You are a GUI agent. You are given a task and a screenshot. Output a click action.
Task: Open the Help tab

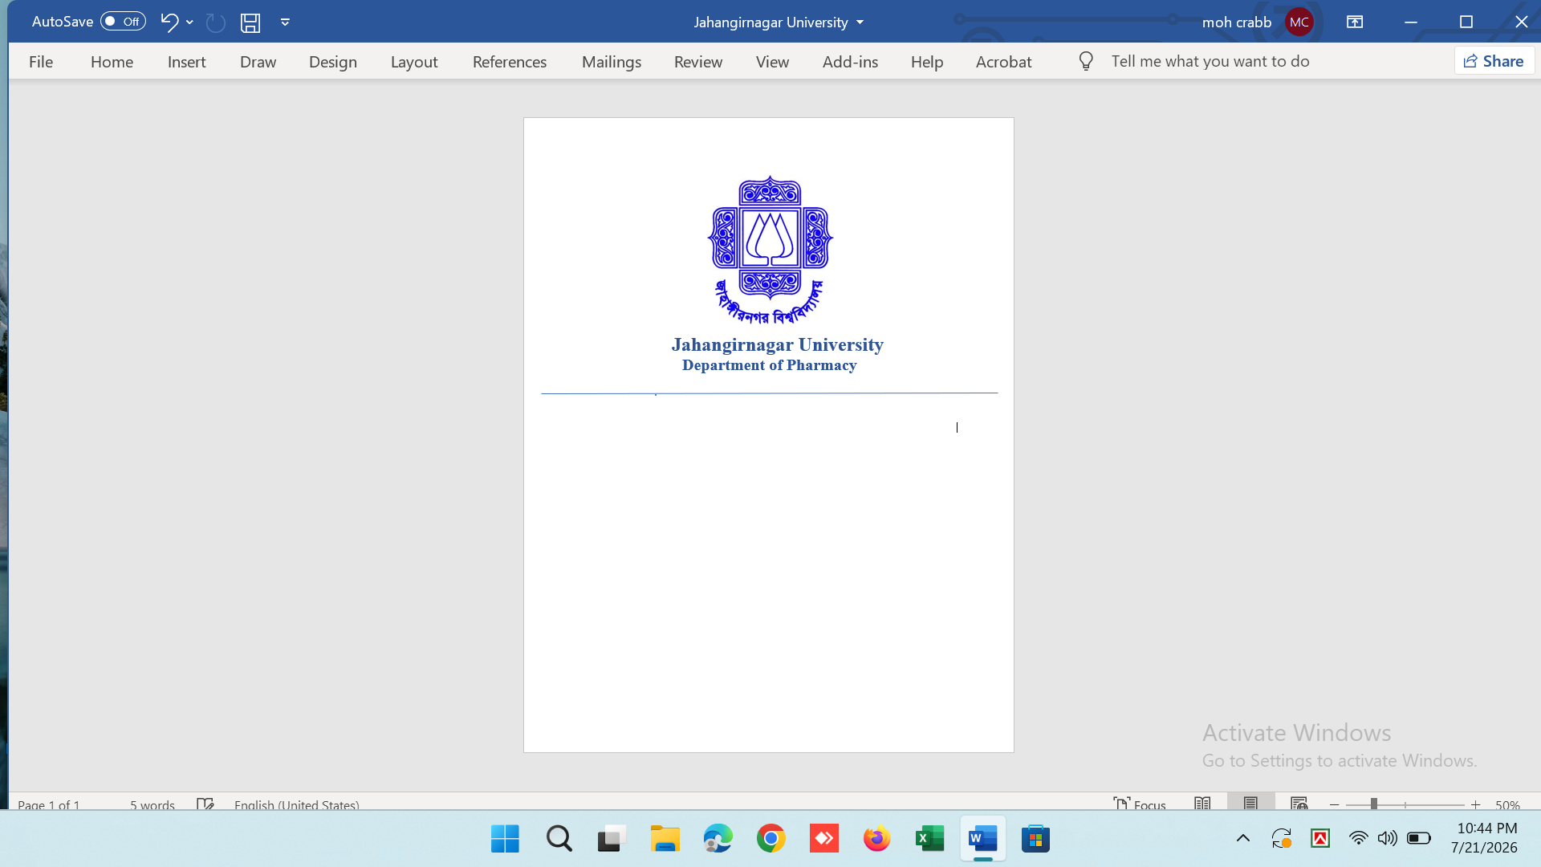point(927,62)
